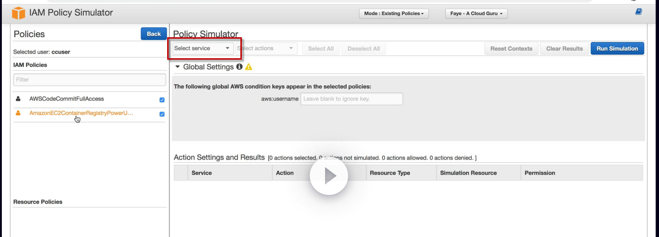Open the Select actions dropdown
Screen dimensions: 659x237
pyautogui.click(x=267, y=48)
